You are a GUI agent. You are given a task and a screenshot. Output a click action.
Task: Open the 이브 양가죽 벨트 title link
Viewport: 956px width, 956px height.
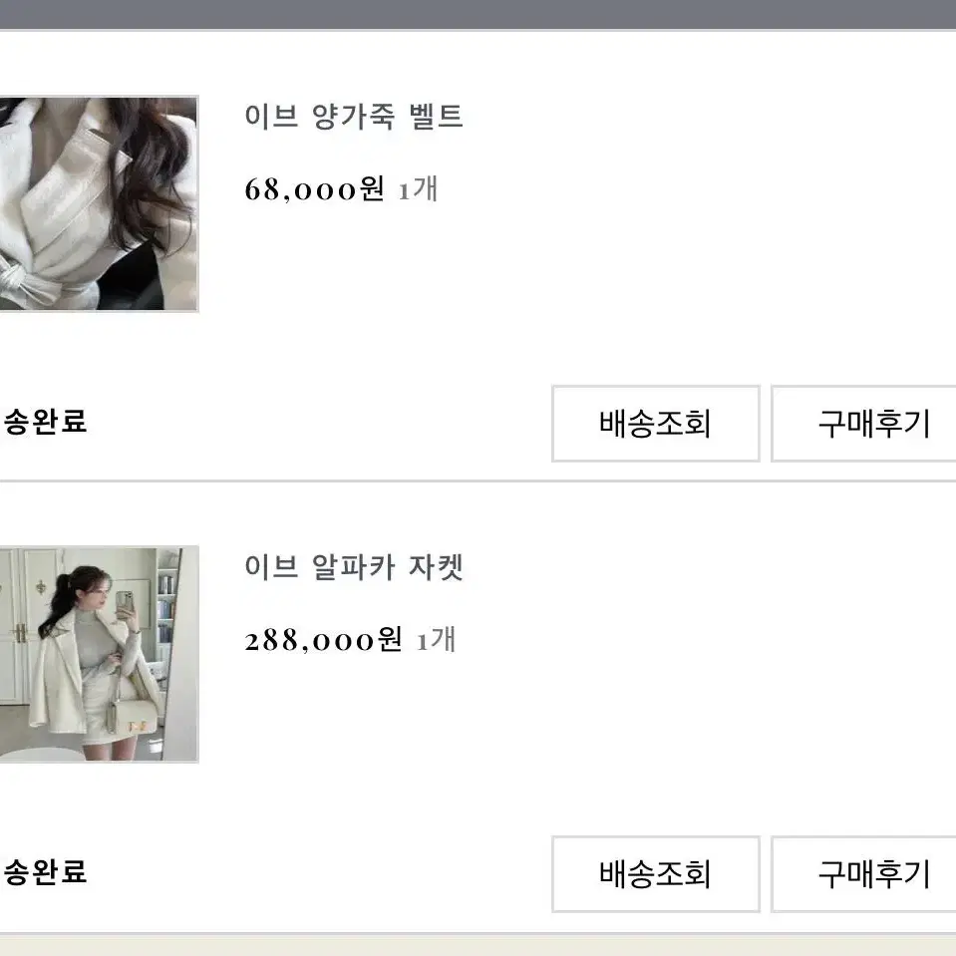(354, 116)
